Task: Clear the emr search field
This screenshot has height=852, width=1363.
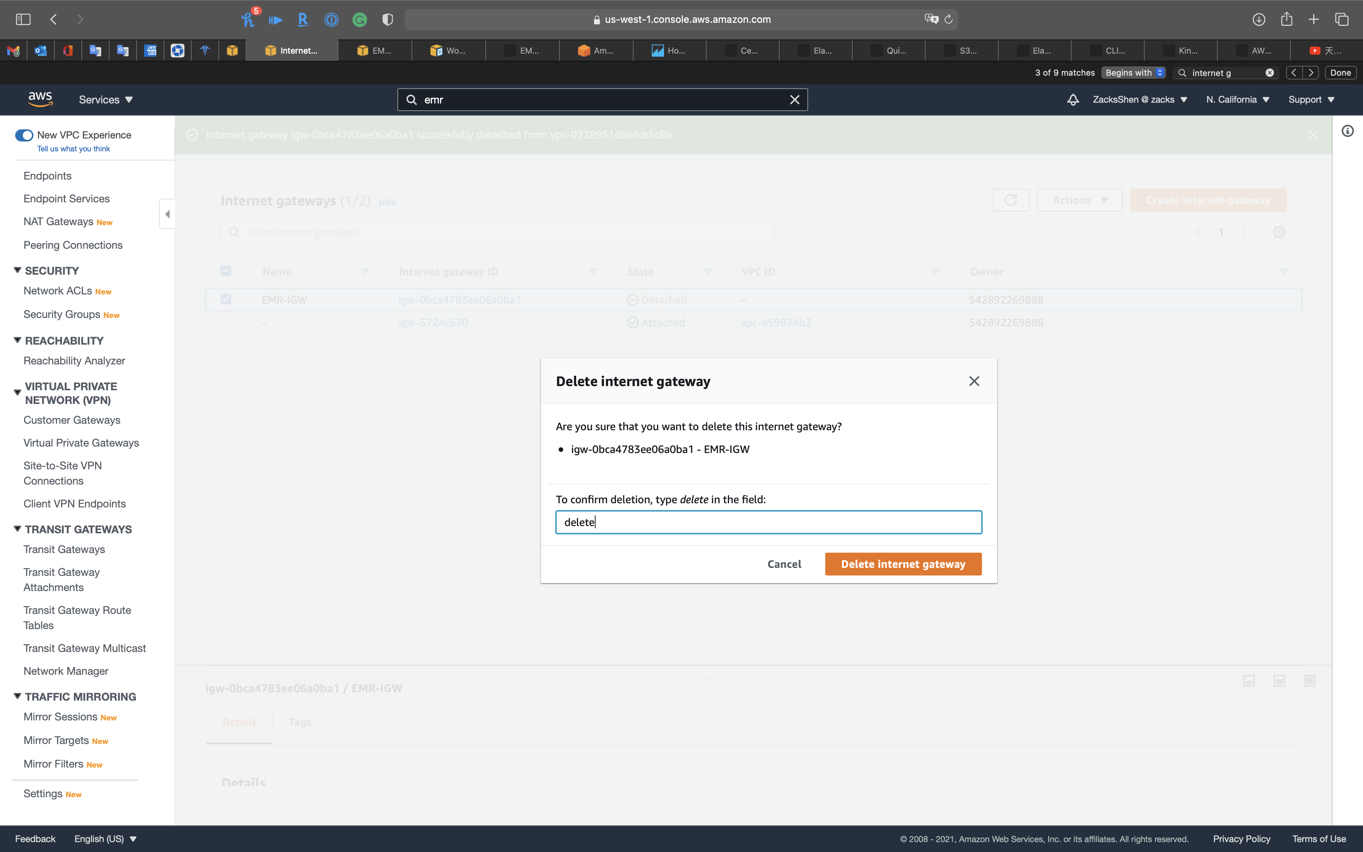Action: (794, 100)
